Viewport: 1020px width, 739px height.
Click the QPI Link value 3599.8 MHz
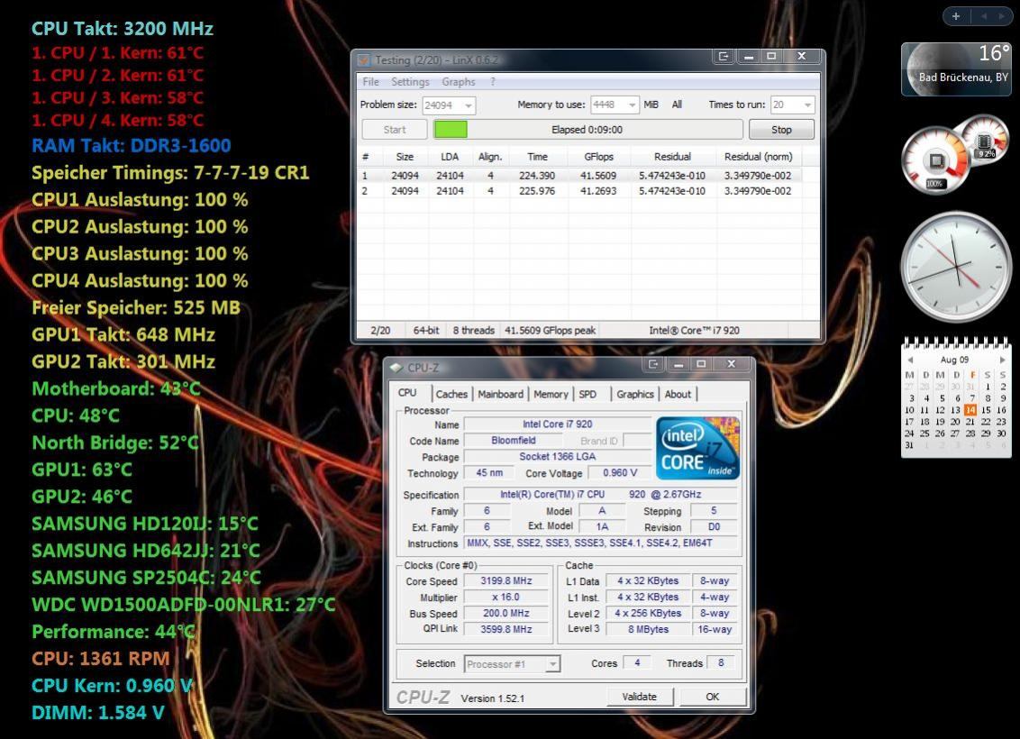click(x=506, y=629)
